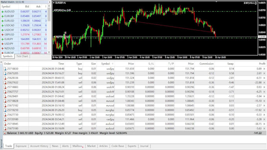The height and width of the screenshot is (150, 267).
Task: Select EURJPY in Market Watch
Action: (24, 39)
